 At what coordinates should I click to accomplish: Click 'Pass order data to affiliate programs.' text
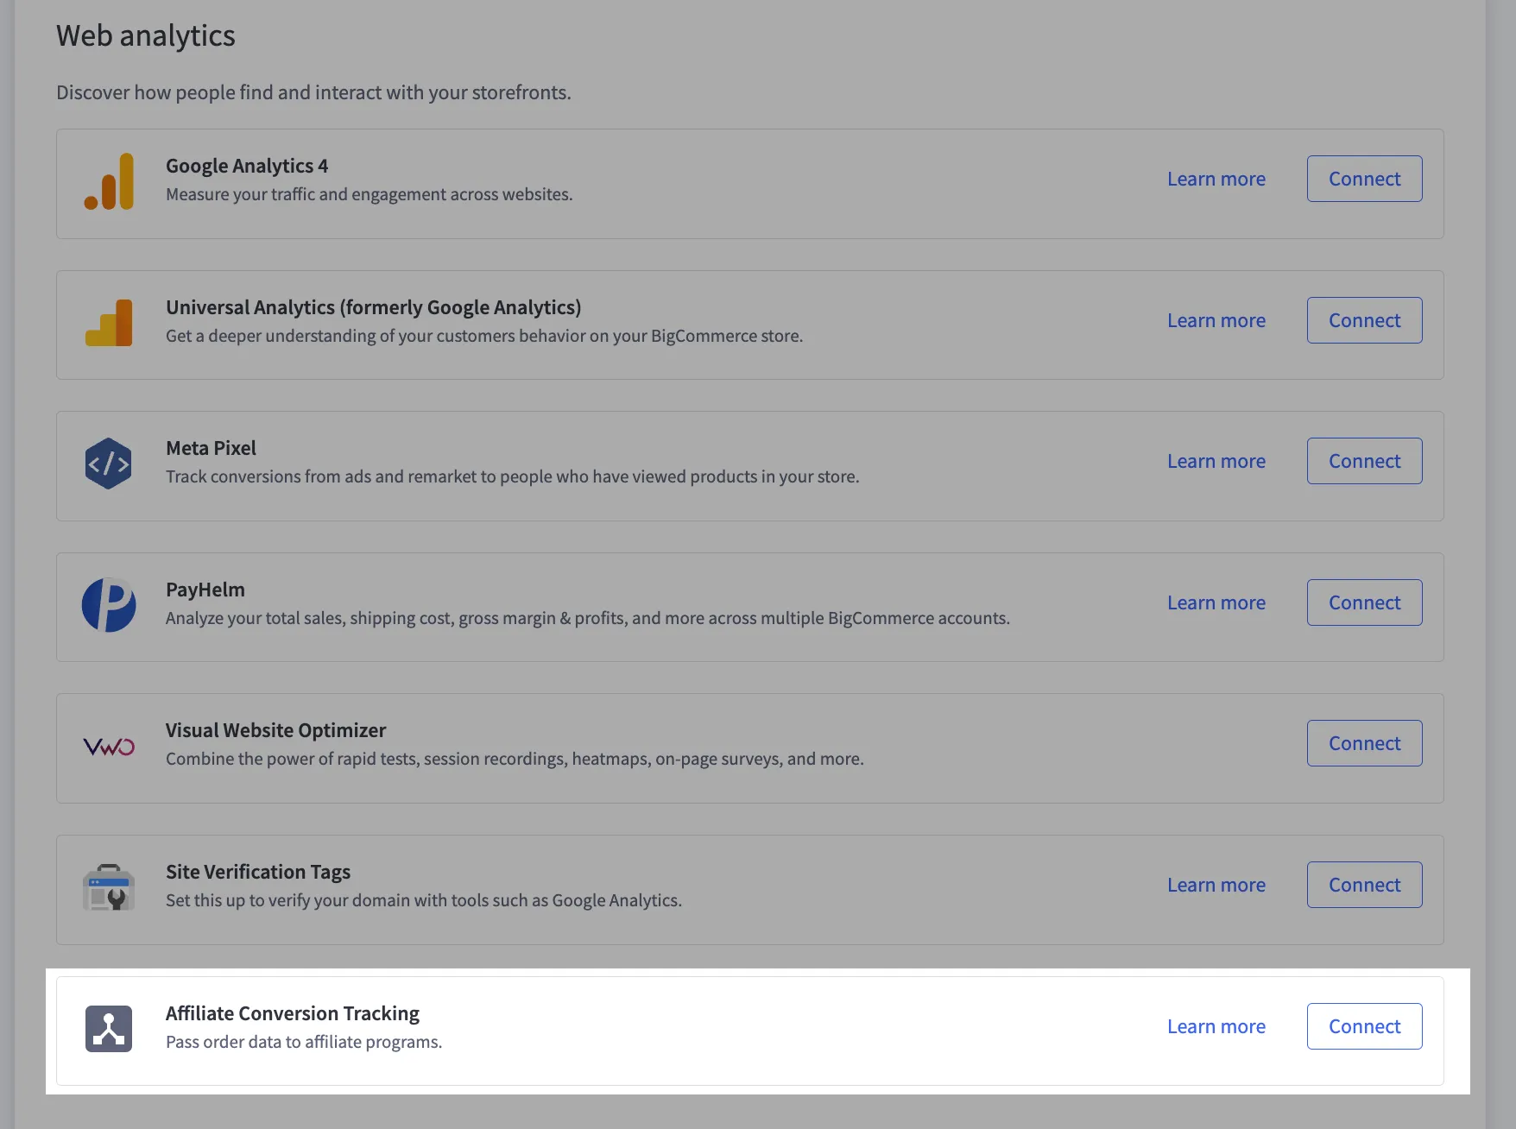[304, 1042]
